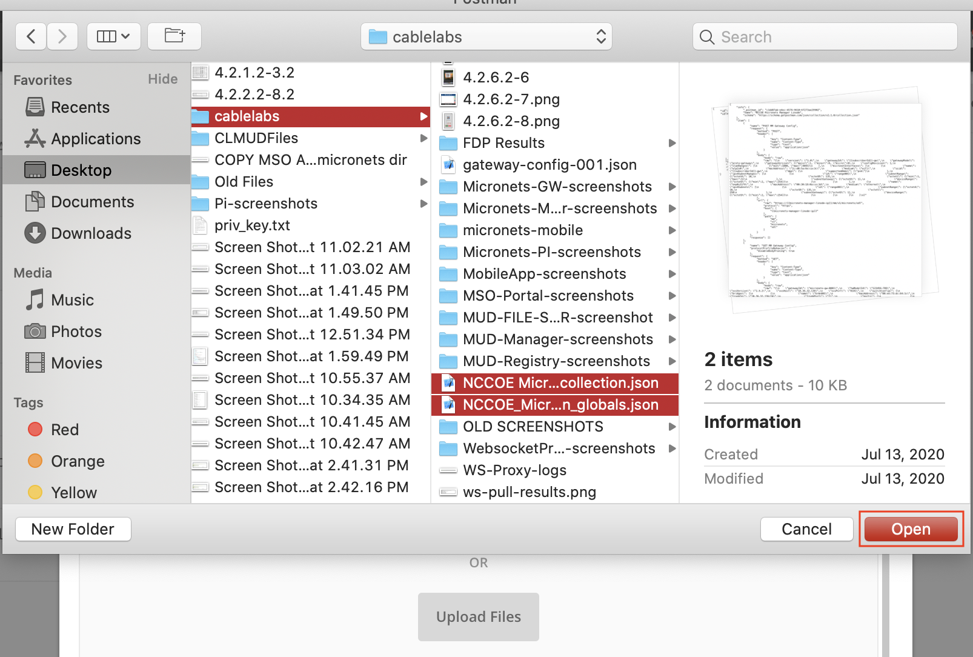Select the Micronets-M...r-screenshots folder icon

coord(448,208)
